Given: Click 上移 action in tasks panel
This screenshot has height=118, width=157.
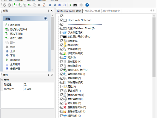Looking at the screenshot, I should (13, 51).
